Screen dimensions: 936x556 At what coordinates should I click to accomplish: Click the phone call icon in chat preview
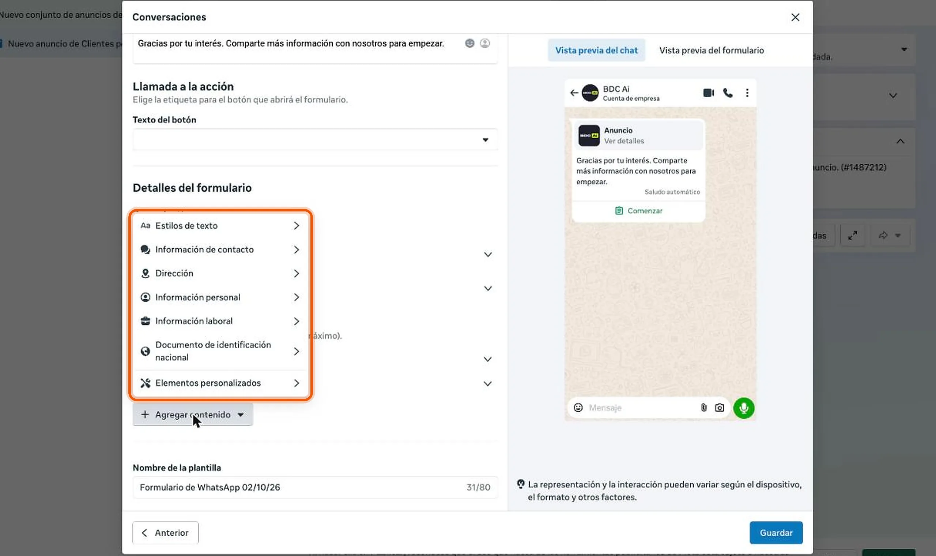click(x=728, y=93)
